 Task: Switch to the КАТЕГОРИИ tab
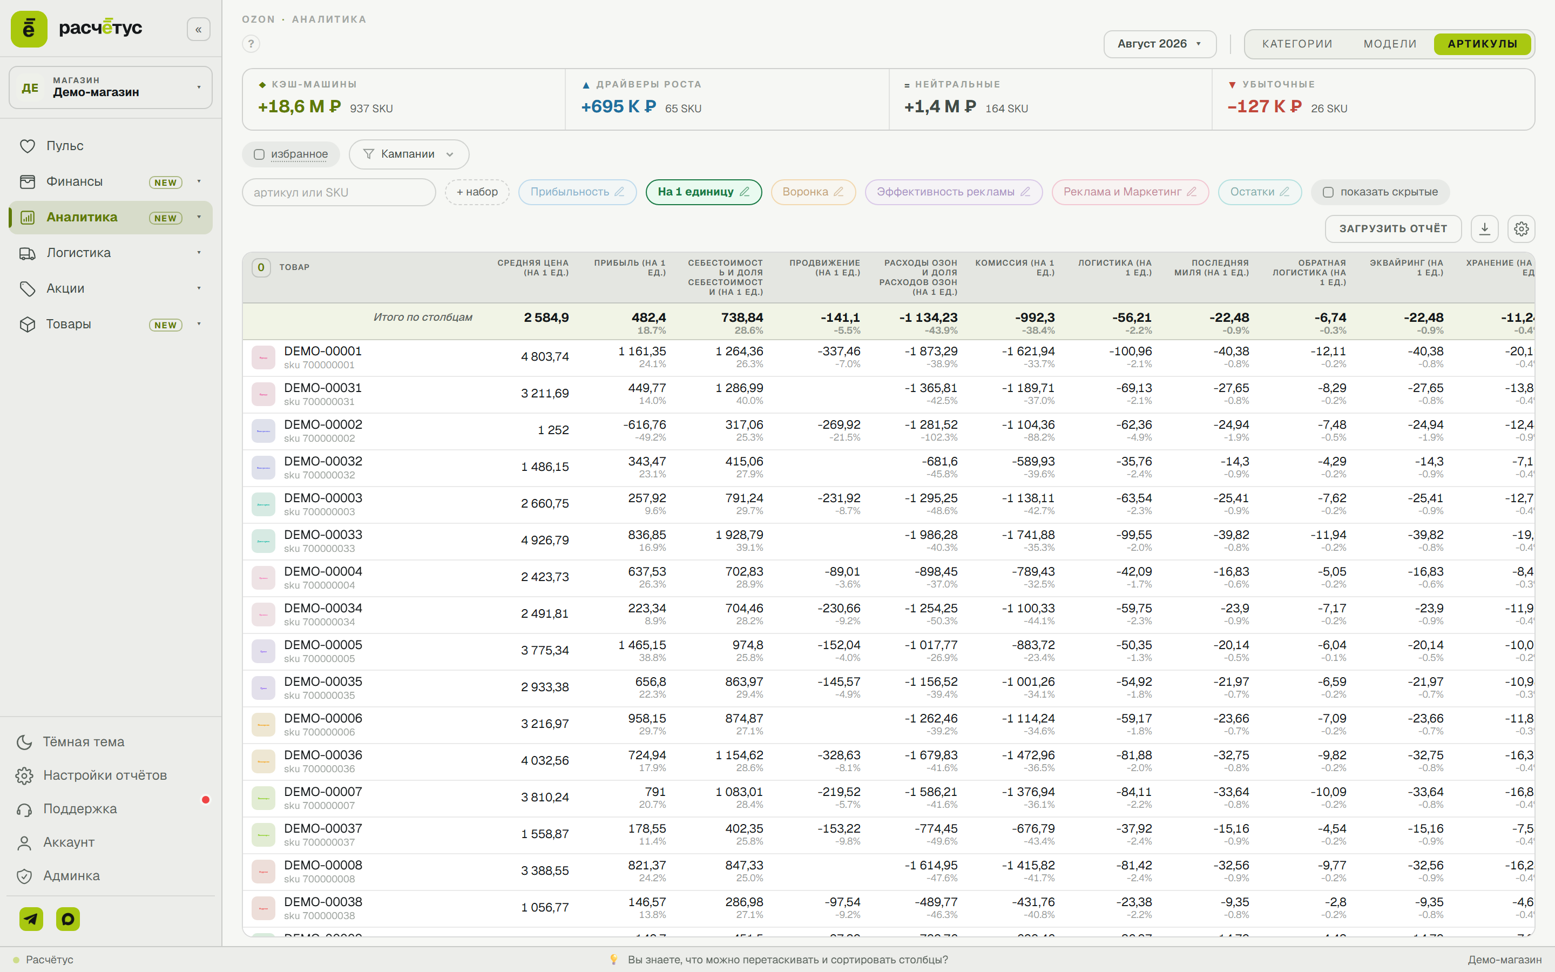(1297, 44)
